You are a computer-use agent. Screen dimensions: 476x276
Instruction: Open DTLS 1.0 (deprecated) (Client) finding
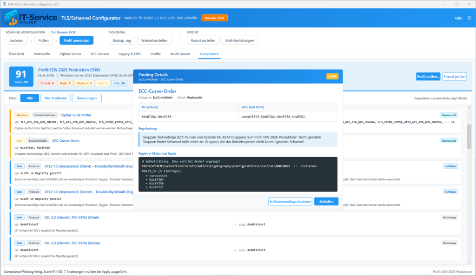point(89,166)
